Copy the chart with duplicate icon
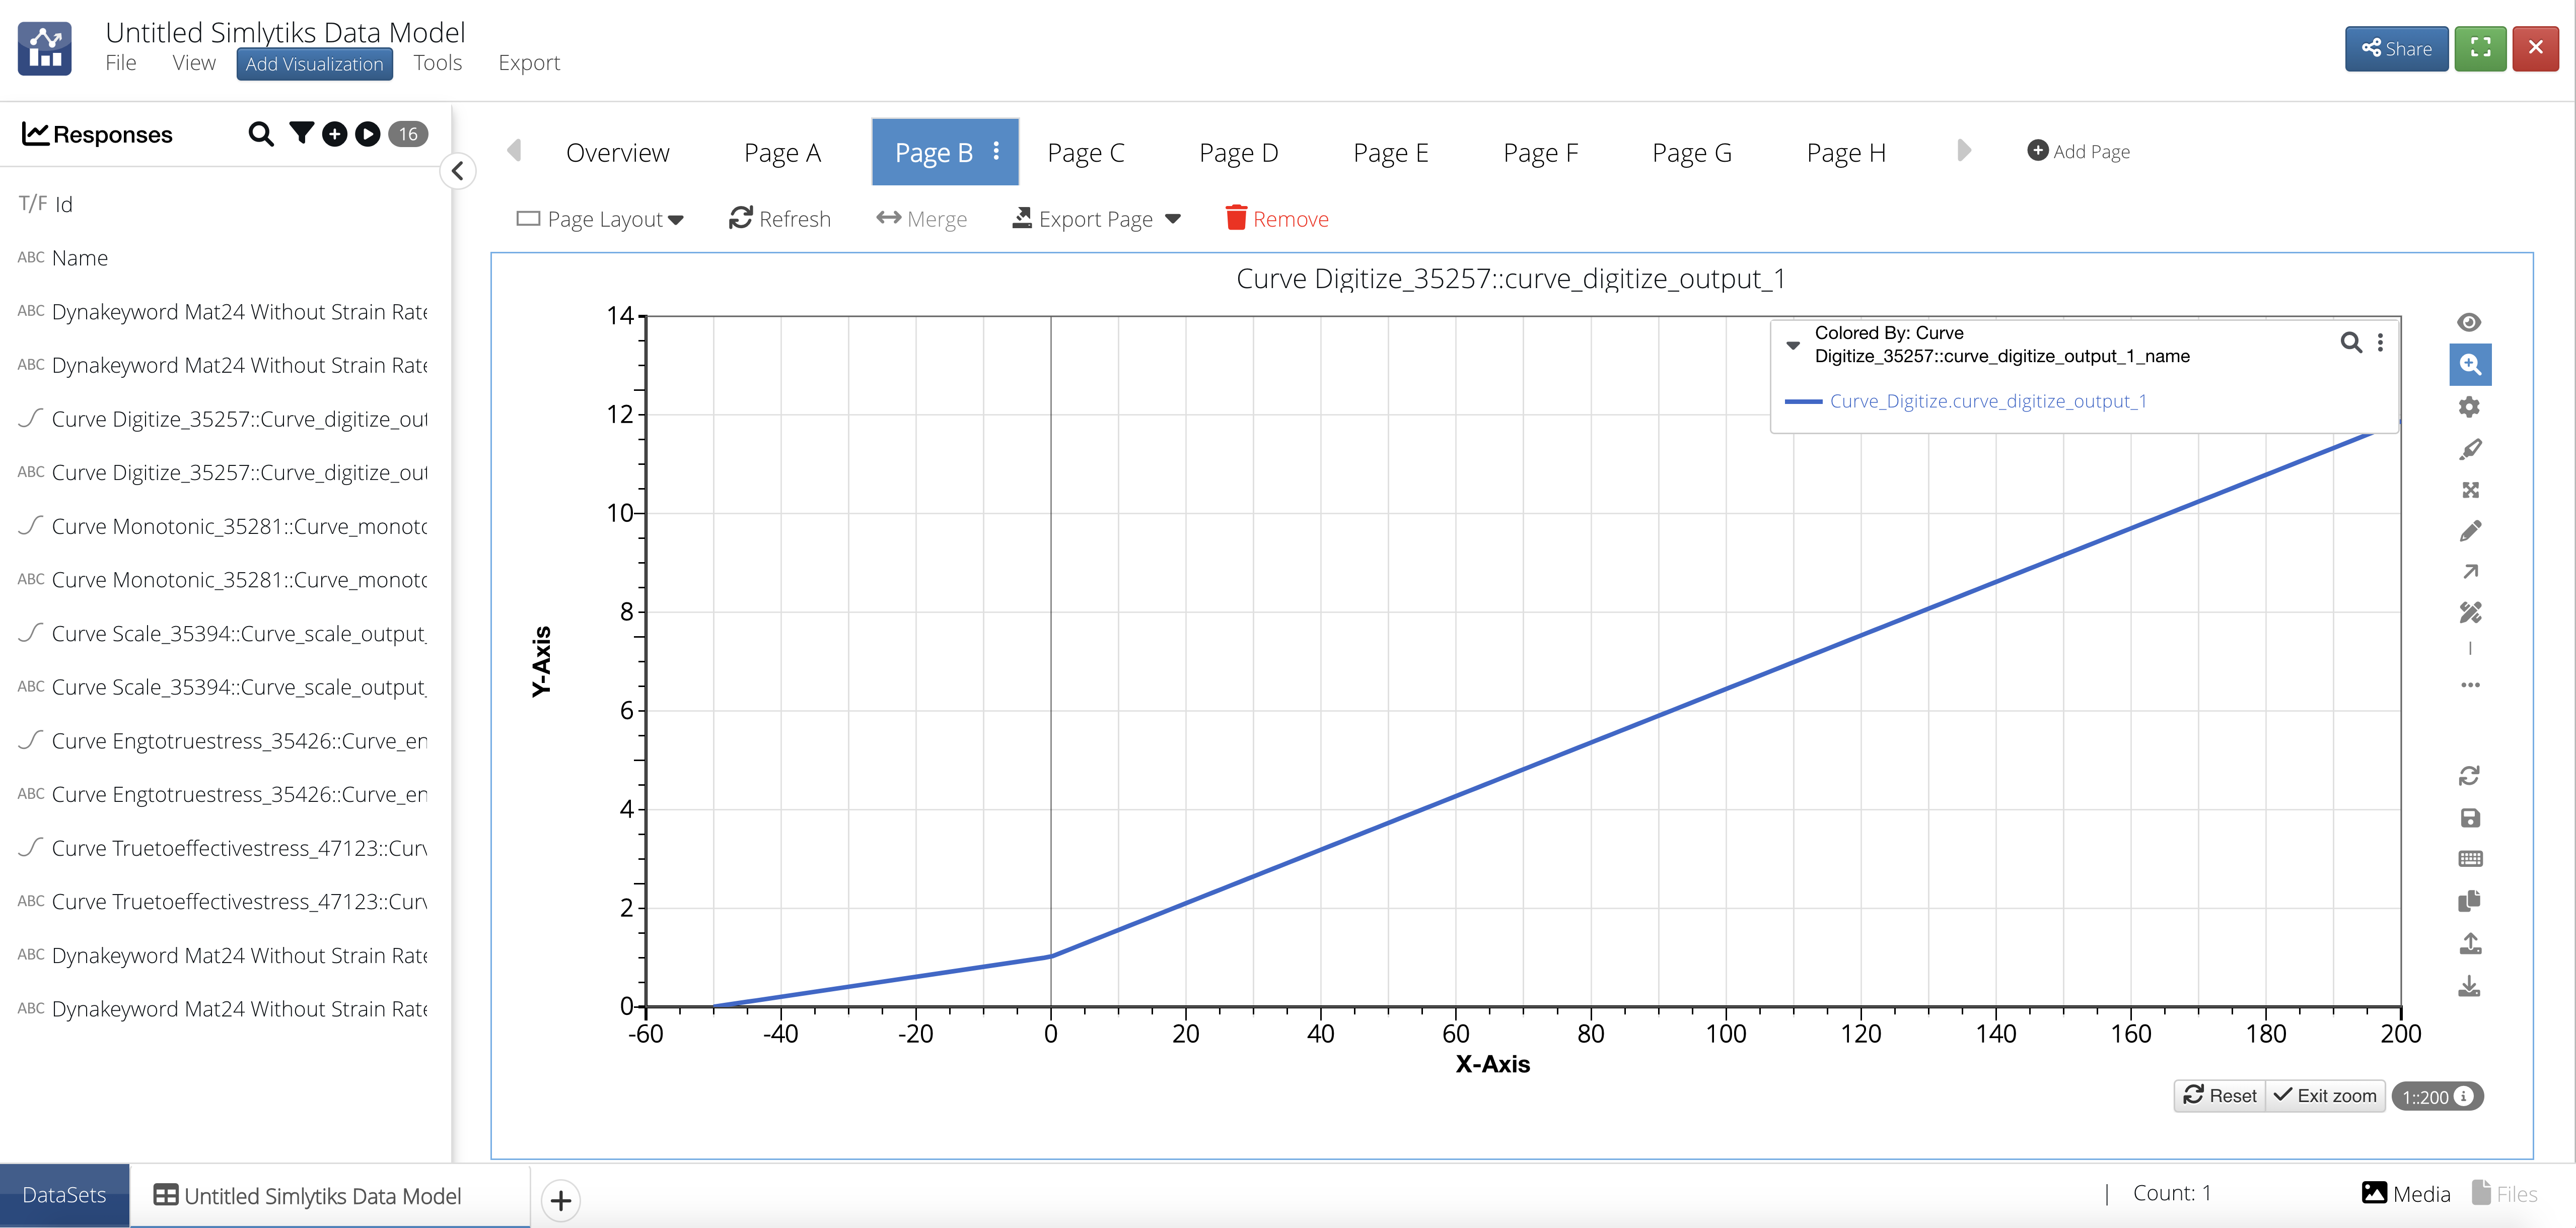This screenshot has width=2576, height=1228. click(x=2469, y=901)
